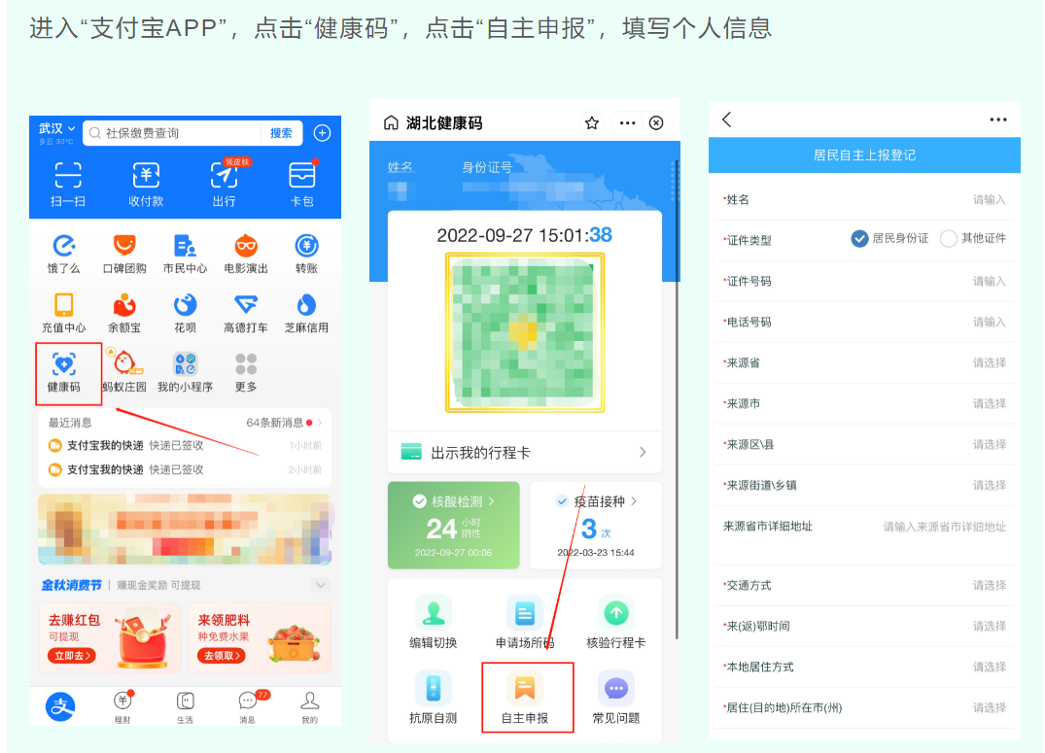Tap home icon beside 湖北健康码 title

pos(391,122)
